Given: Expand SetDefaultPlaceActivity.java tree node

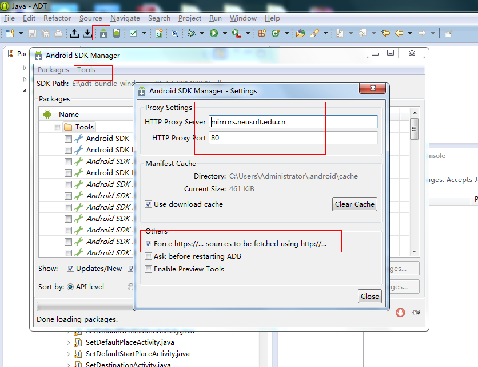Looking at the screenshot, I should coord(68,342).
